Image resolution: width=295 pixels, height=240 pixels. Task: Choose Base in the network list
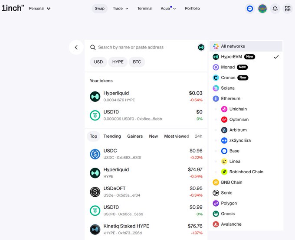pyautogui.click(x=246, y=151)
